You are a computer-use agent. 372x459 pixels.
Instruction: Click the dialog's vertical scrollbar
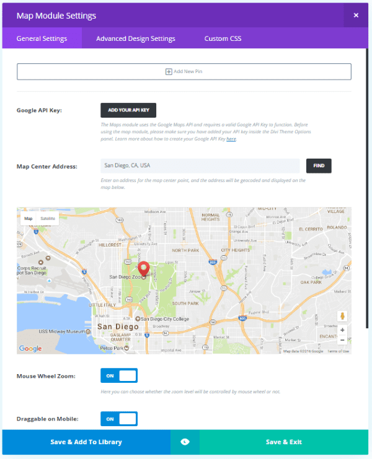[x=367, y=188]
